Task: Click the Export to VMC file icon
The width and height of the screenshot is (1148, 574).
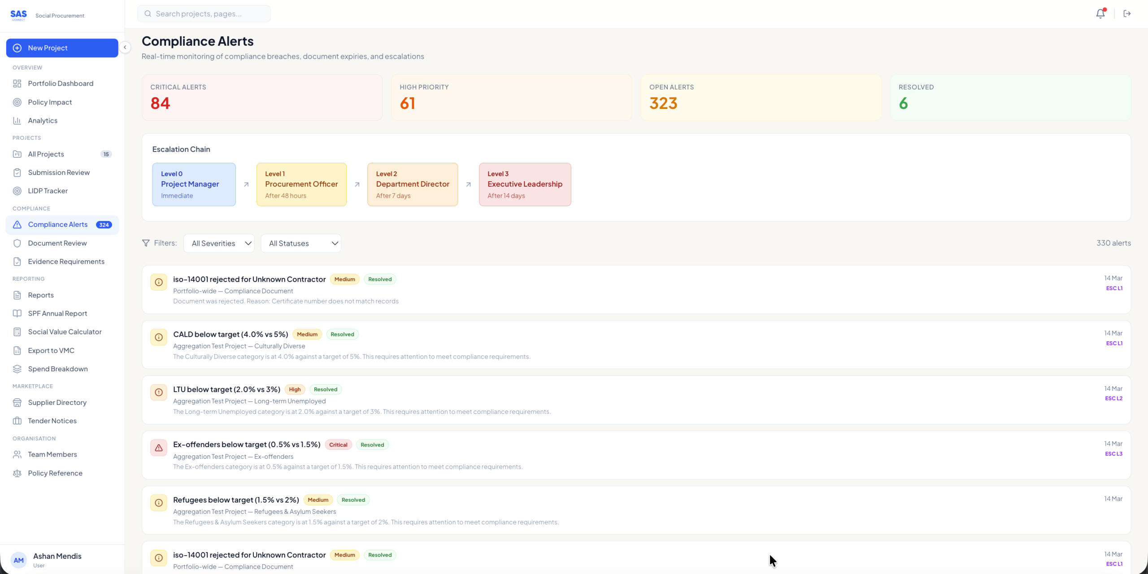Action: pos(17,351)
